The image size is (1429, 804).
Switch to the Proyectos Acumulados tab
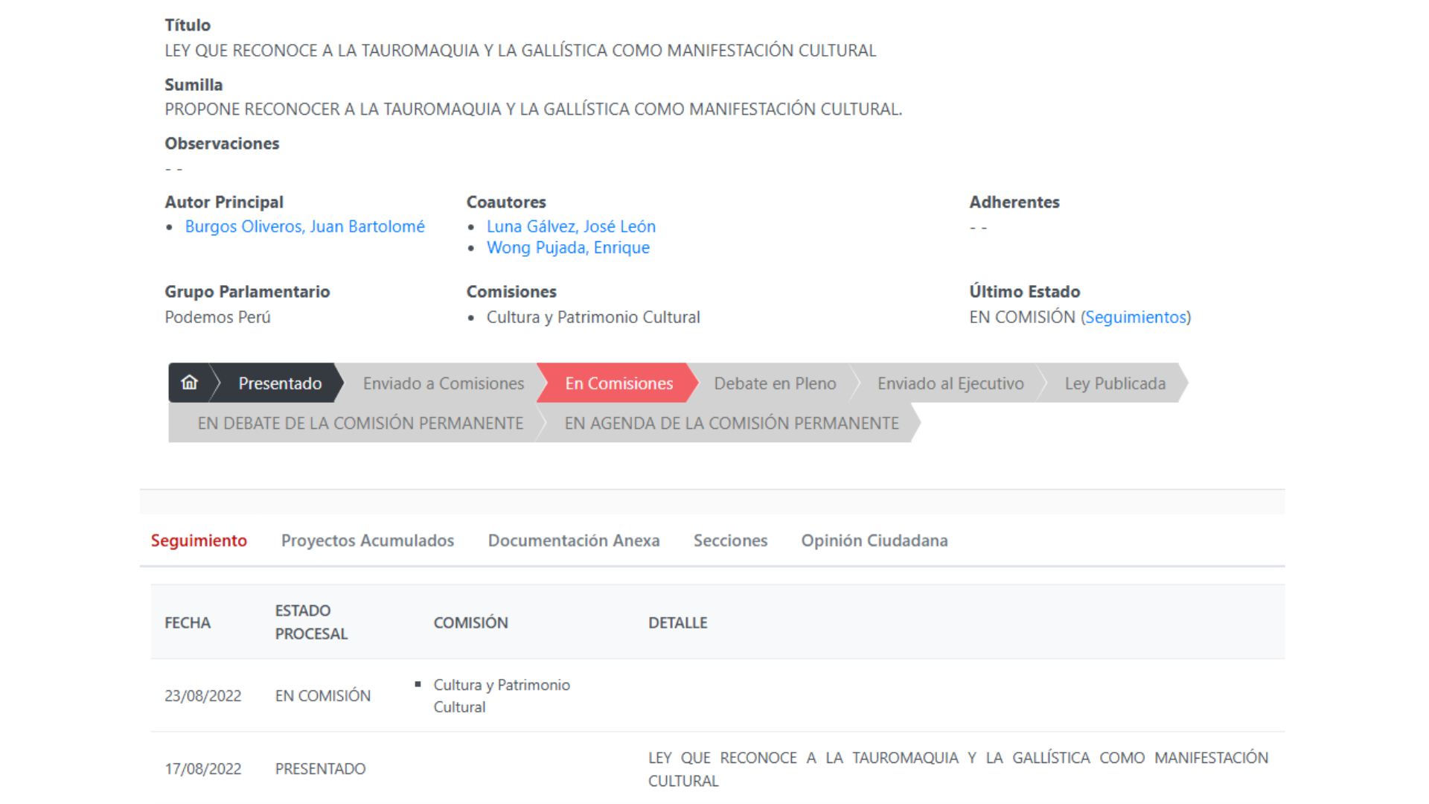tap(368, 540)
